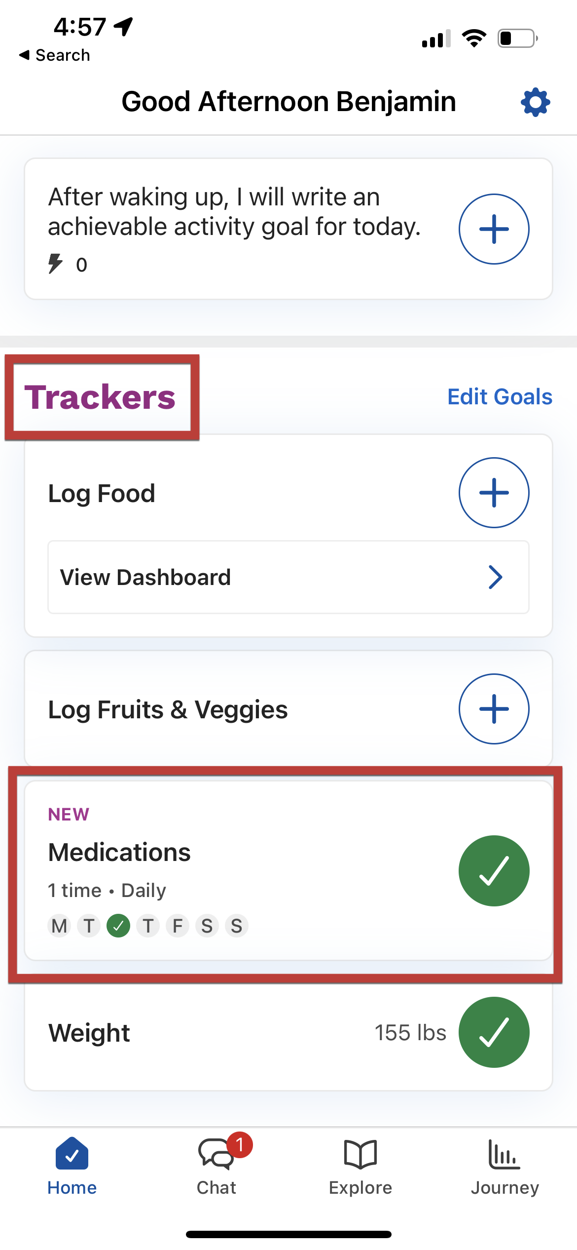This screenshot has height=1250, width=577.
Task: Open the Explore book icon
Action: tap(361, 1154)
